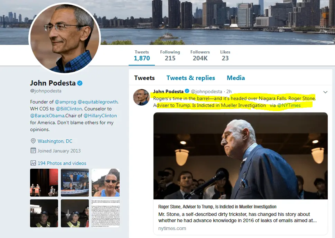The height and width of the screenshot is (238, 335).
Task: Click the location pin icon
Action: pos(33,141)
